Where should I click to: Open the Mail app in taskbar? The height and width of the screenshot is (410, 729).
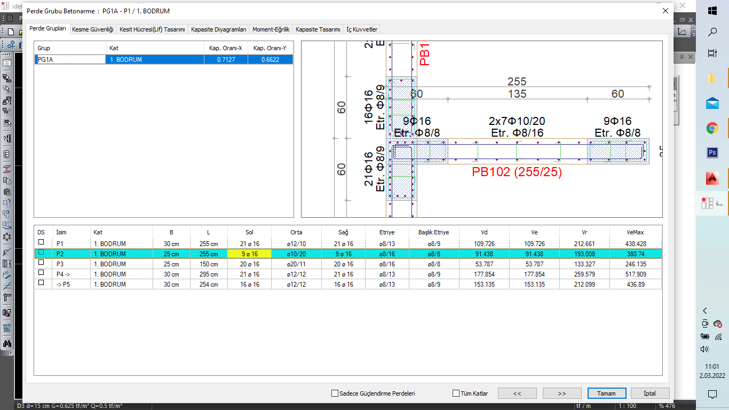(712, 103)
